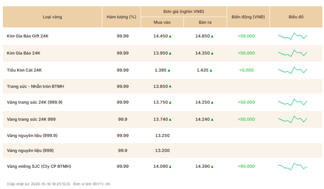Select the Vàng nguyên liệu (999.9) name
Image resolution: width=324 pixels, height=189 pixels.
point(32,135)
